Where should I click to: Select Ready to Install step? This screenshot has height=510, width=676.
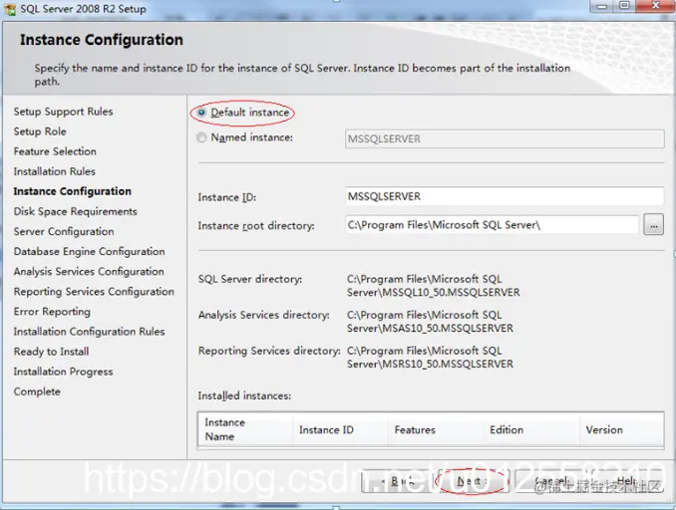[x=51, y=352]
